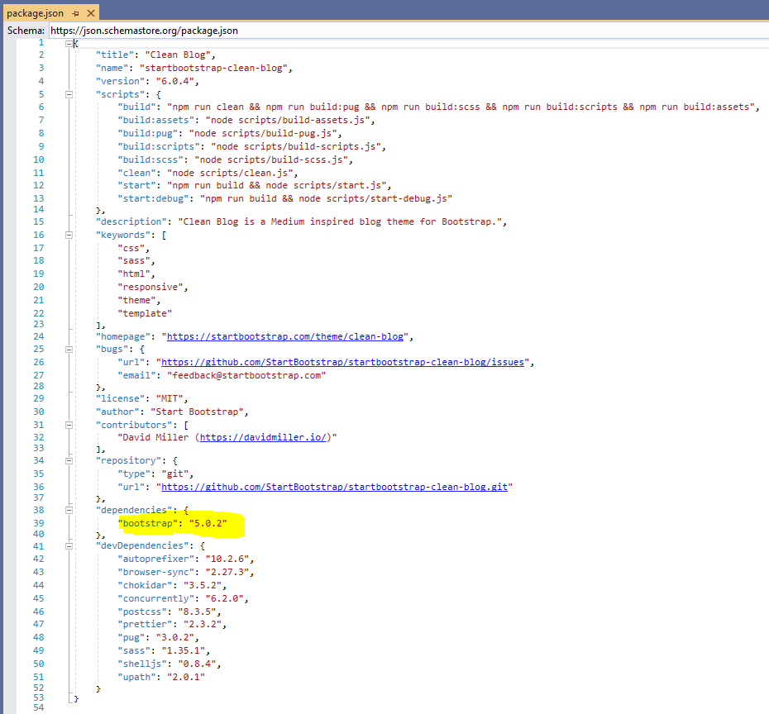Close the package.json tab
The width and height of the screenshot is (769, 714).
pos(91,13)
